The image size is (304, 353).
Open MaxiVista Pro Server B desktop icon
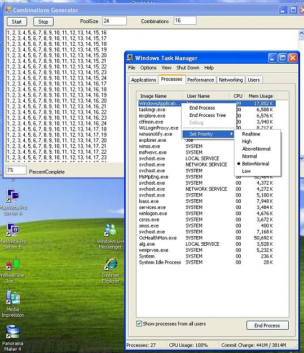(x=13, y=236)
